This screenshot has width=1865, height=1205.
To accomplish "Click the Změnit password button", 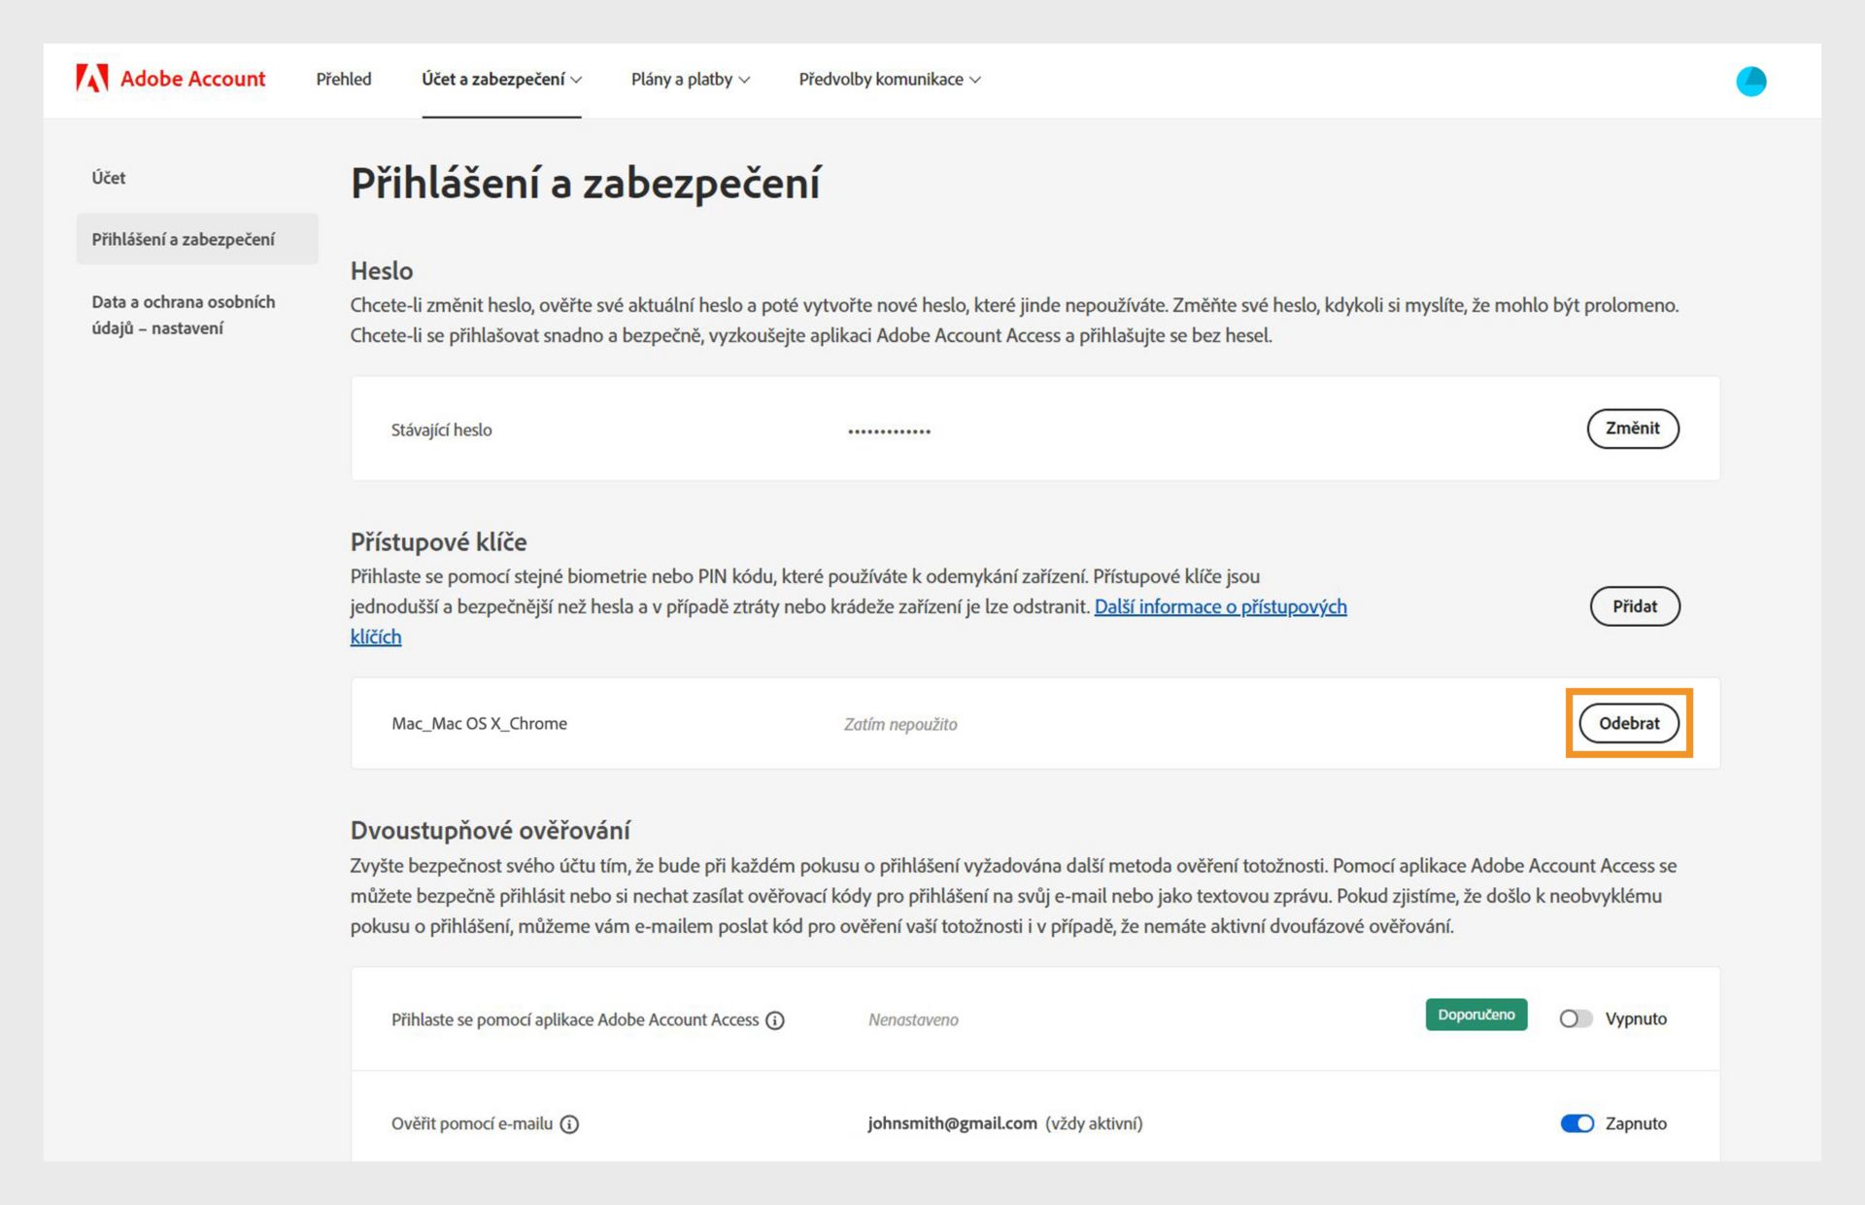I will [x=1632, y=429].
